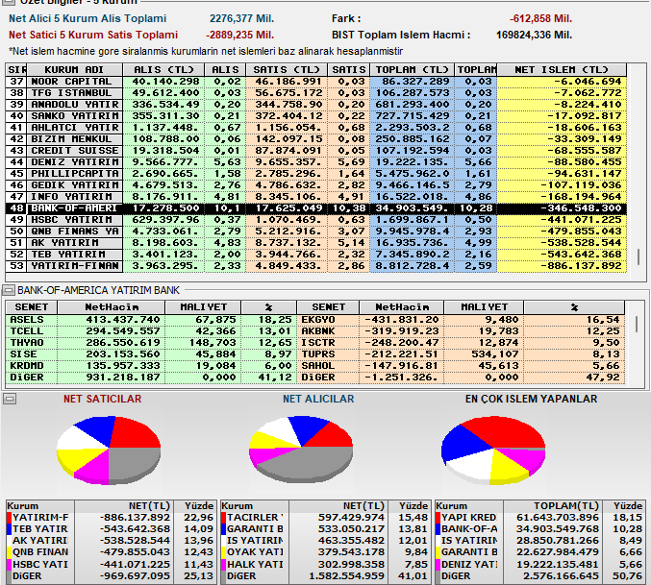The width and height of the screenshot is (651, 585).
Task: Click blue swatch beside TEB YATIR legend
Action: pos(9,529)
